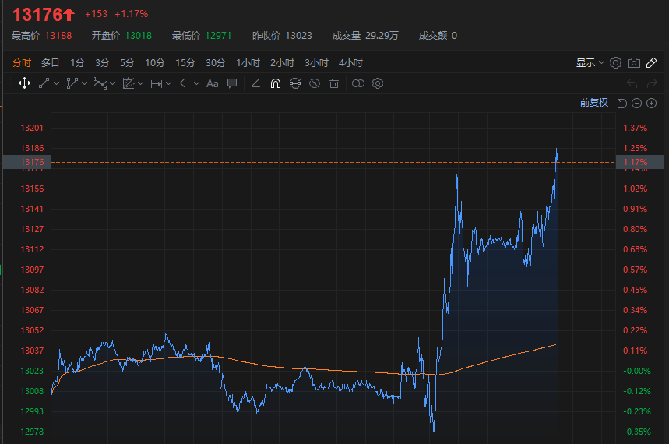Image resolution: width=669 pixels, height=444 pixels.
Task: Click the zoom in plus icon
Action: [x=651, y=103]
